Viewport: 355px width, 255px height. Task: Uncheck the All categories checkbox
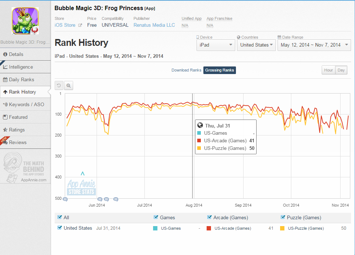point(60,217)
